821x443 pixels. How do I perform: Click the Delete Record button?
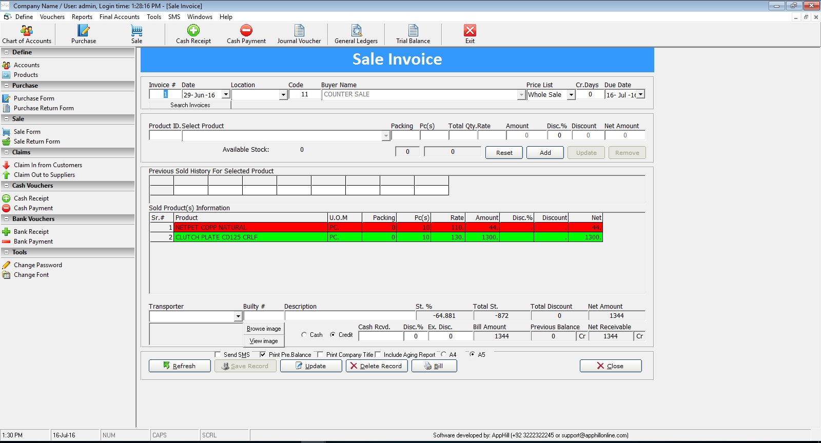377,366
